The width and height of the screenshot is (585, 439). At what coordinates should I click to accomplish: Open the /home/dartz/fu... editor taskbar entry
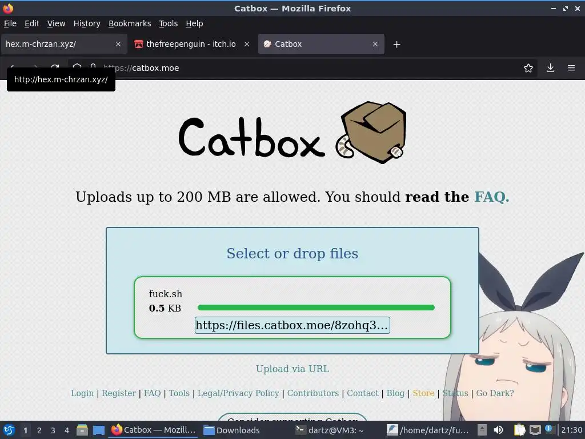[427, 430]
